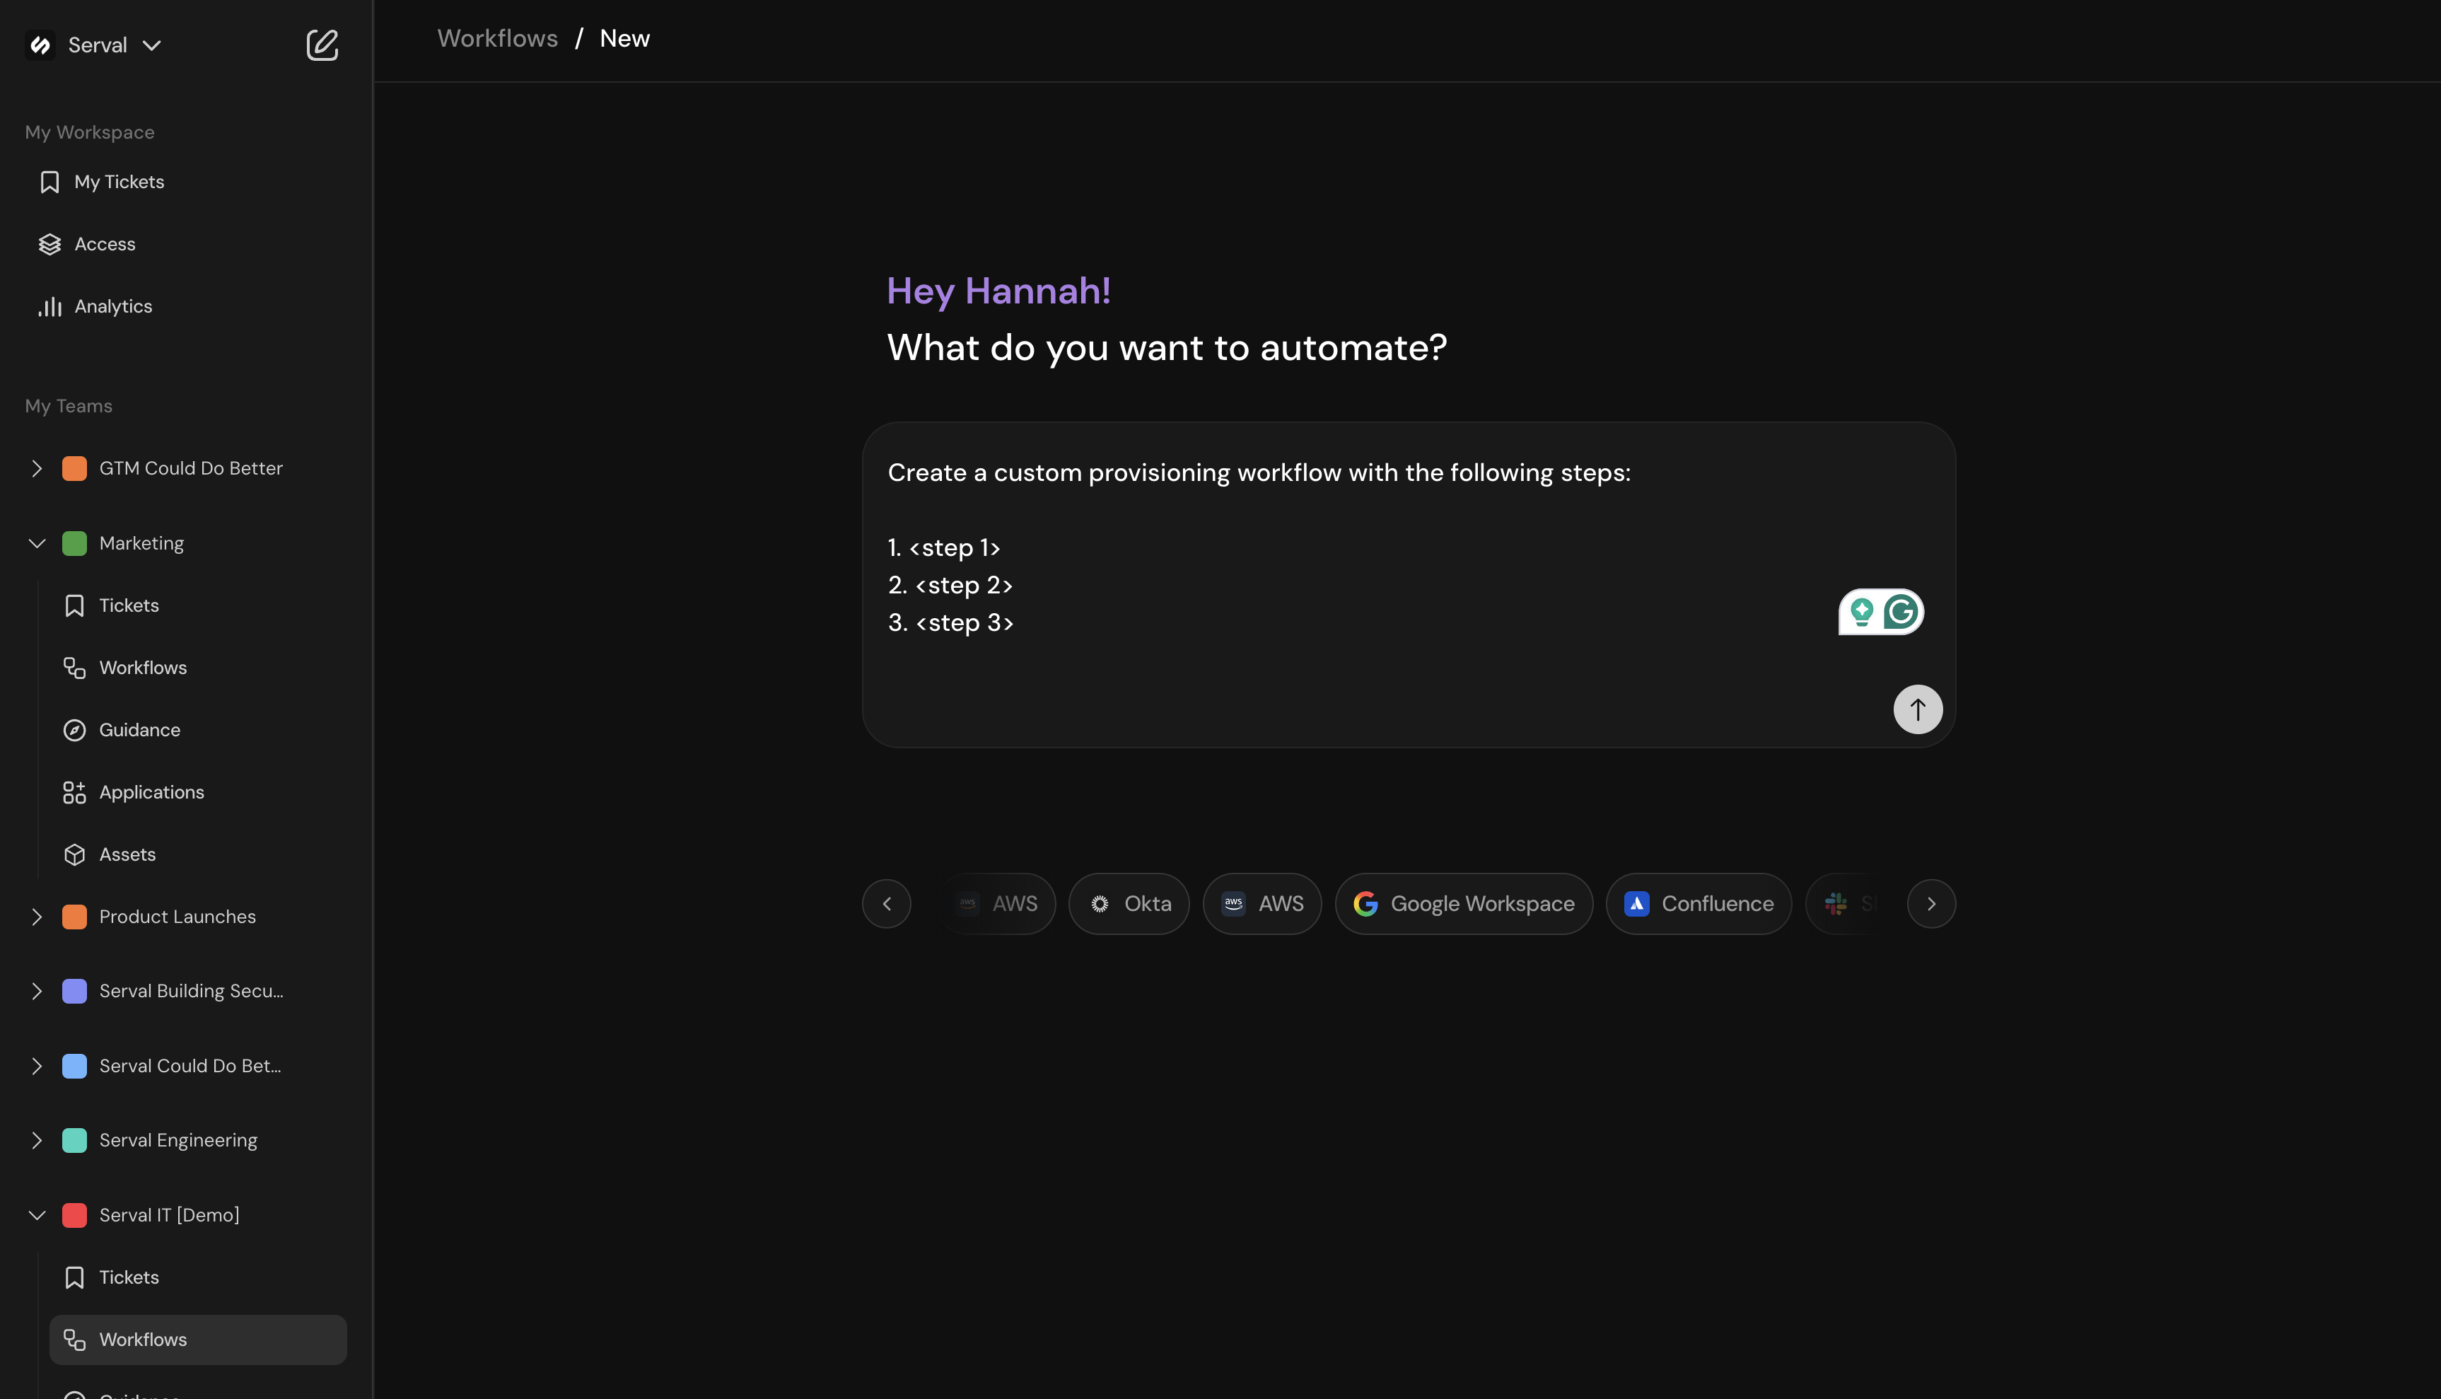Expand the Serval Engineering team
This screenshot has height=1399, width=2441.
click(x=37, y=1139)
